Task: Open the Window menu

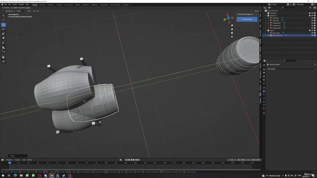Action: [x=21, y=4]
